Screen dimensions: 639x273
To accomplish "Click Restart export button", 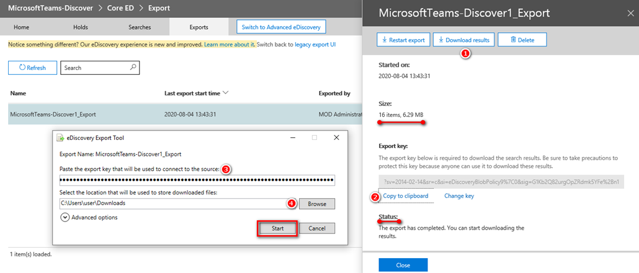I will tap(403, 40).
